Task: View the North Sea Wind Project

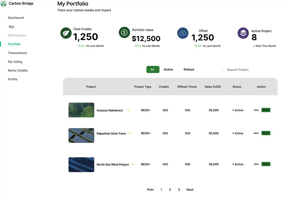Action: 256,164
